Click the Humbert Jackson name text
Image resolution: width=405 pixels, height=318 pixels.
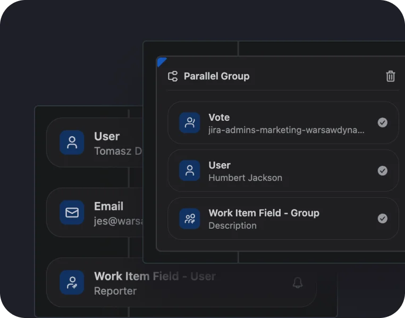[245, 178]
